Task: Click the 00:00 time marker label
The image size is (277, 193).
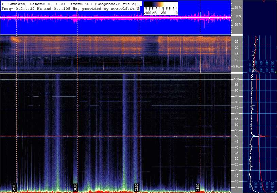Action: [75, 187]
